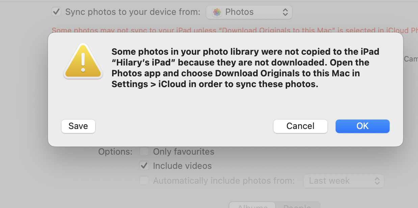Image resolution: width=418 pixels, height=208 pixels.
Task: Click the Options label
Action: pyautogui.click(x=115, y=152)
